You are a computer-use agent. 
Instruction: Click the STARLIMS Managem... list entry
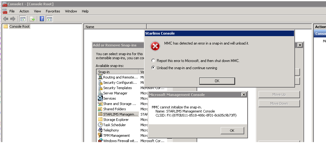pos(120,114)
